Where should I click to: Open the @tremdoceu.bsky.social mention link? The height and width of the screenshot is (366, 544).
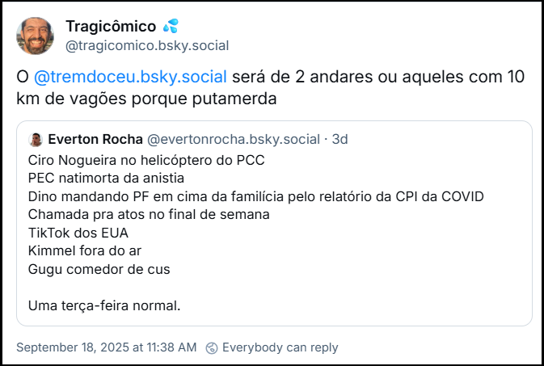tap(130, 78)
